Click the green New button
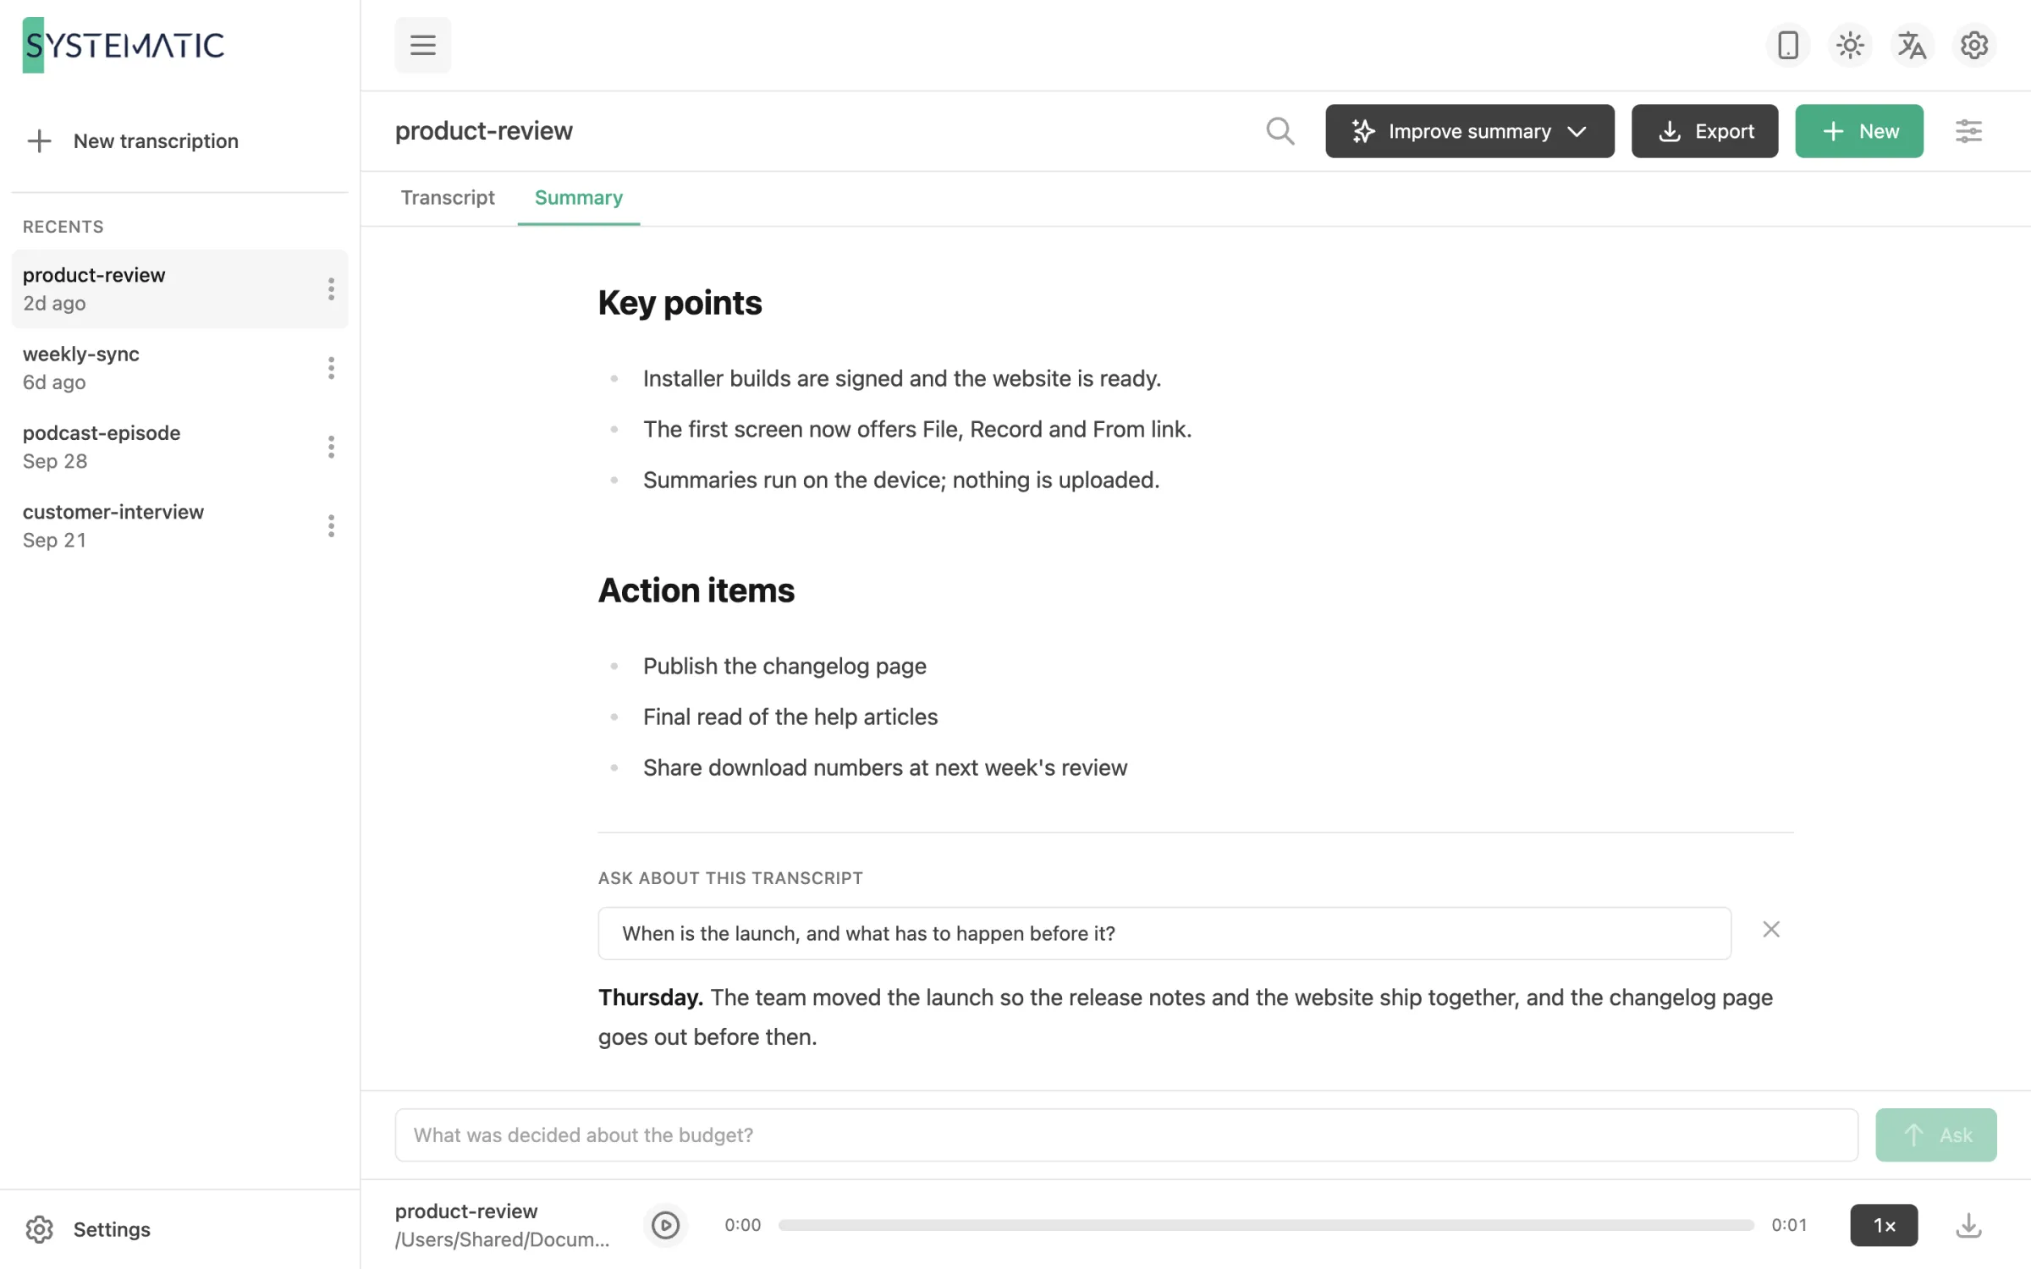This screenshot has height=1269, width=2031. pos(1858,131)
